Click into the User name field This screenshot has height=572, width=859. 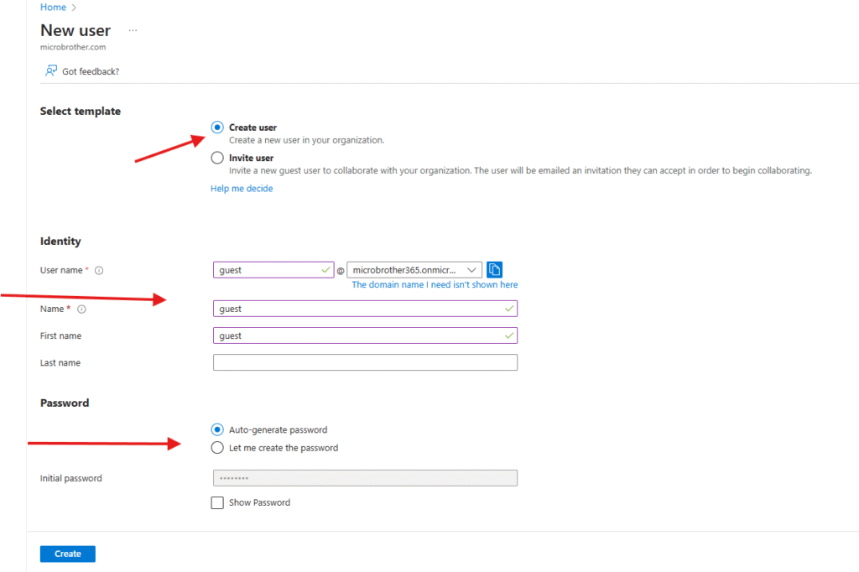(x=268, y=270)
